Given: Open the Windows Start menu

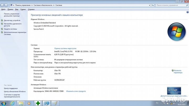Looking at the screenshot, I should (x=4, y=103).
